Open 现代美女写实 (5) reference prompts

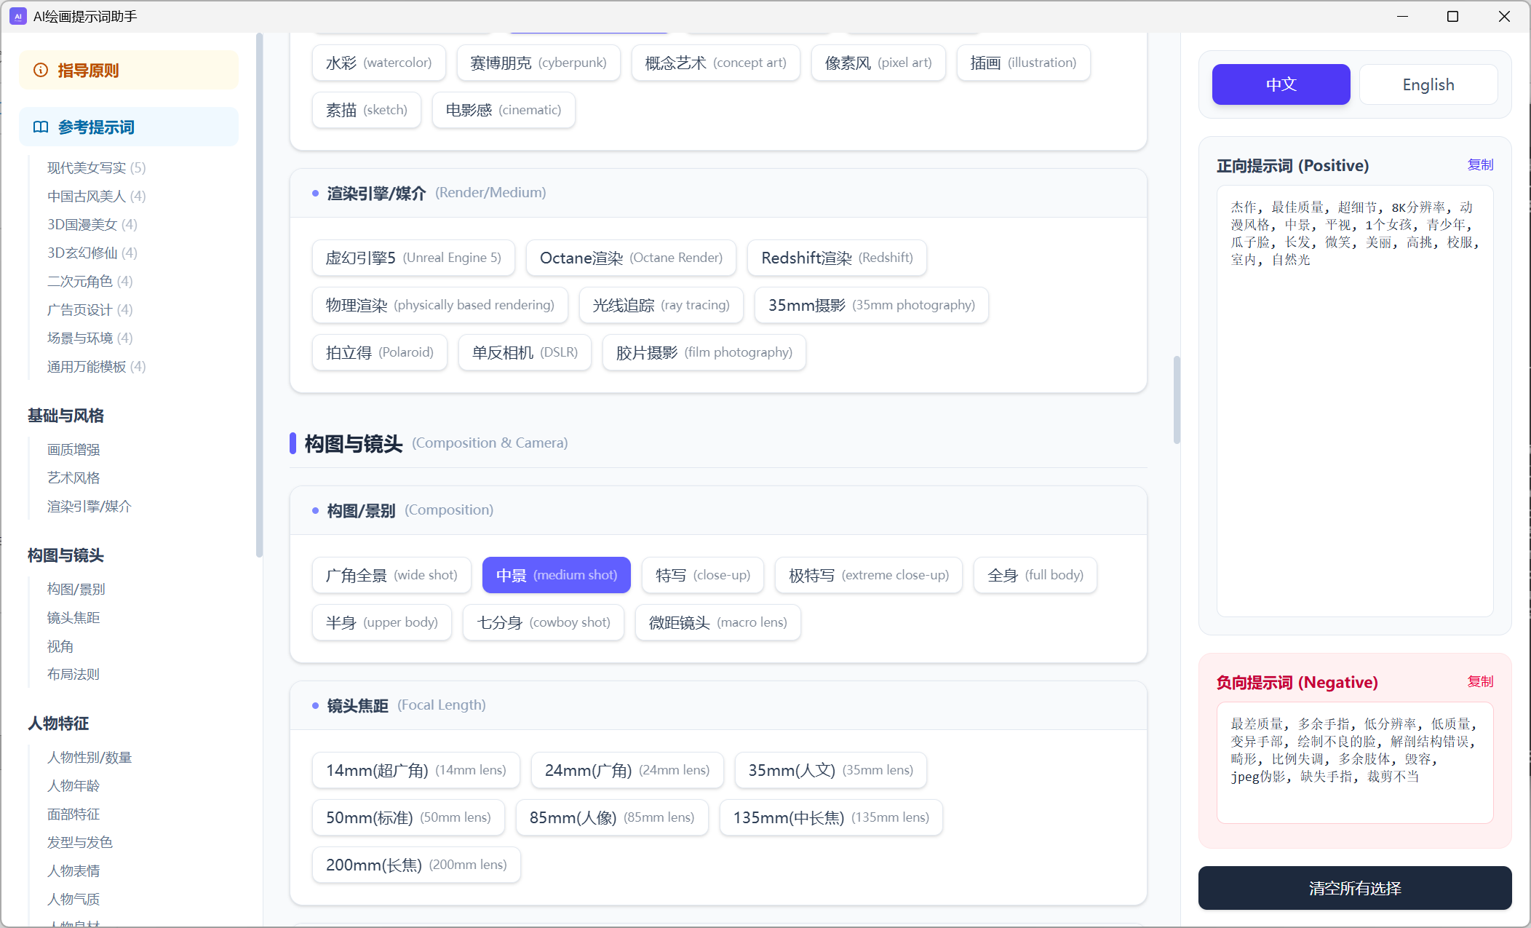click(x=97, y=168)
